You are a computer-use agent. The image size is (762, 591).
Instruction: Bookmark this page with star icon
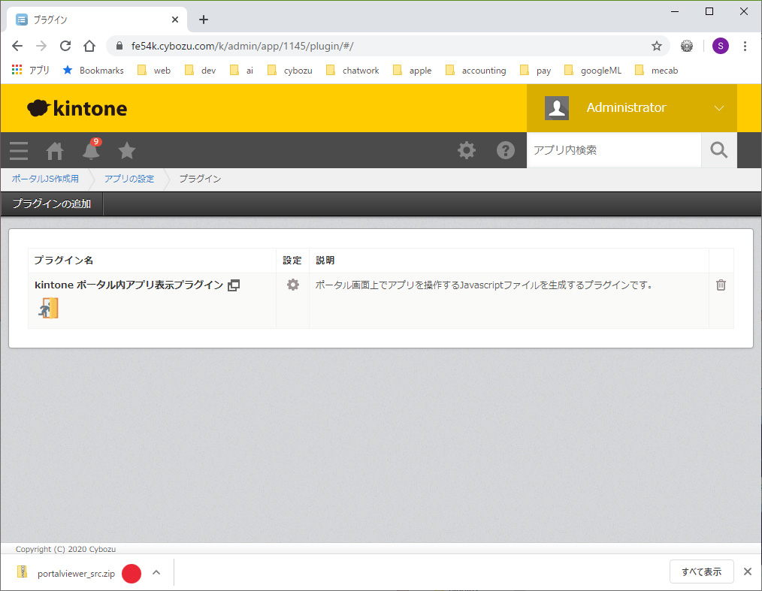656,46
